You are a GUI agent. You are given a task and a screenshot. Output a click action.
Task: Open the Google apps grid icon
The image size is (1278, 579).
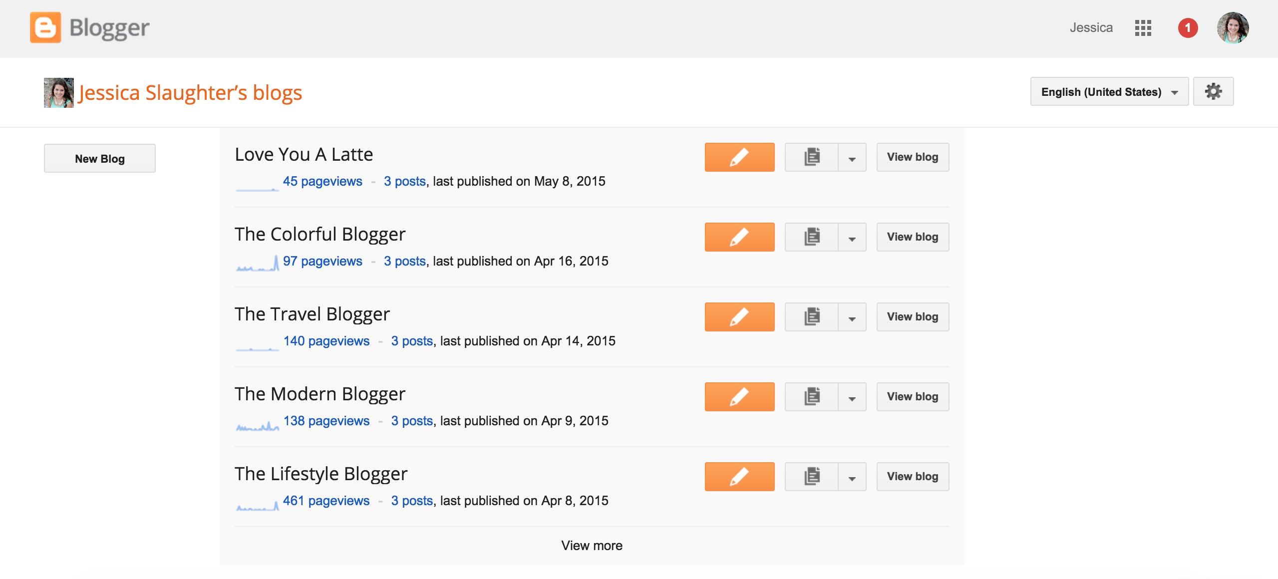coord(1143,28)
